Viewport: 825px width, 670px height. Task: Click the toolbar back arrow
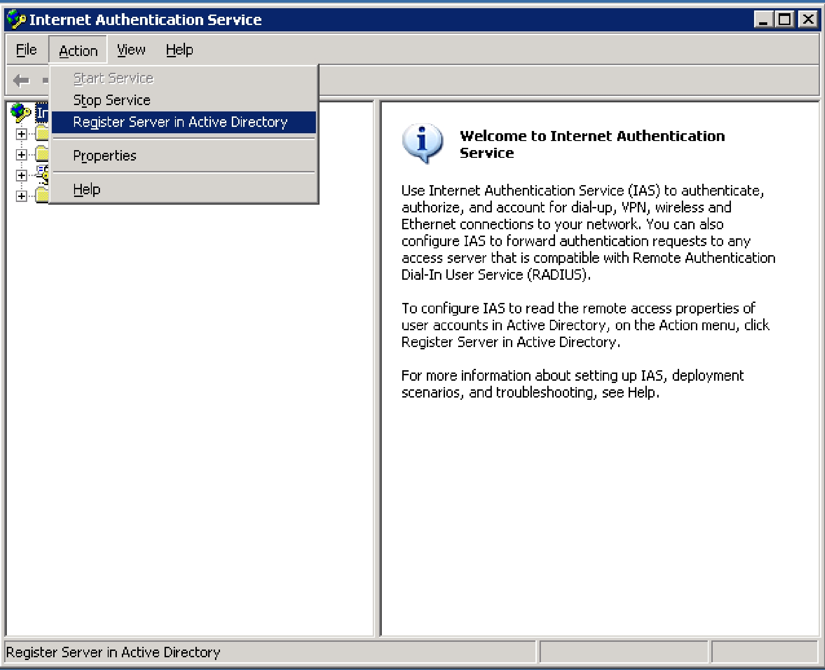click(21, 81)
